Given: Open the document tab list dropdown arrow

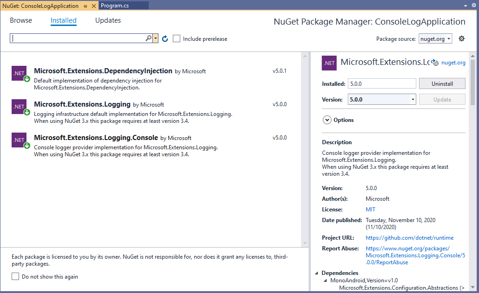Looking at the screenshot, I should coord(465,6).
